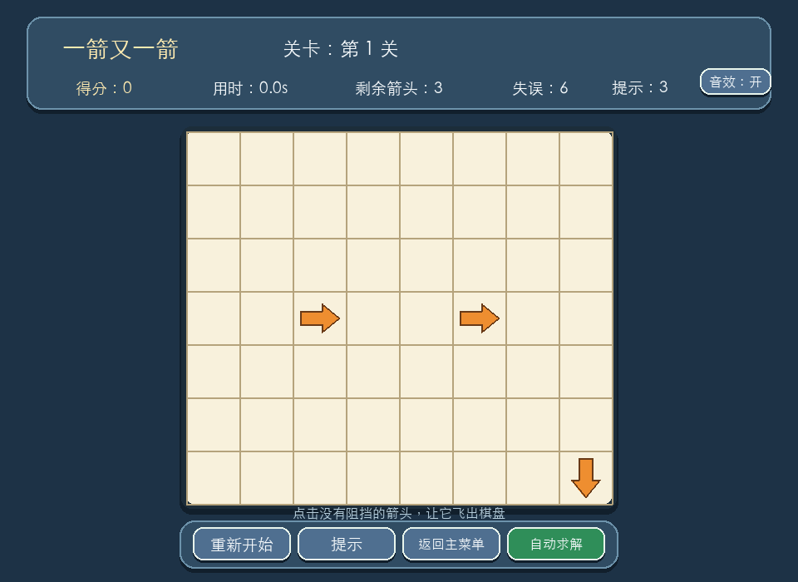This screenshot has width=798, height=582.
Task: Click the 提示：3 hints remaining counter
Action: (640, 87)
